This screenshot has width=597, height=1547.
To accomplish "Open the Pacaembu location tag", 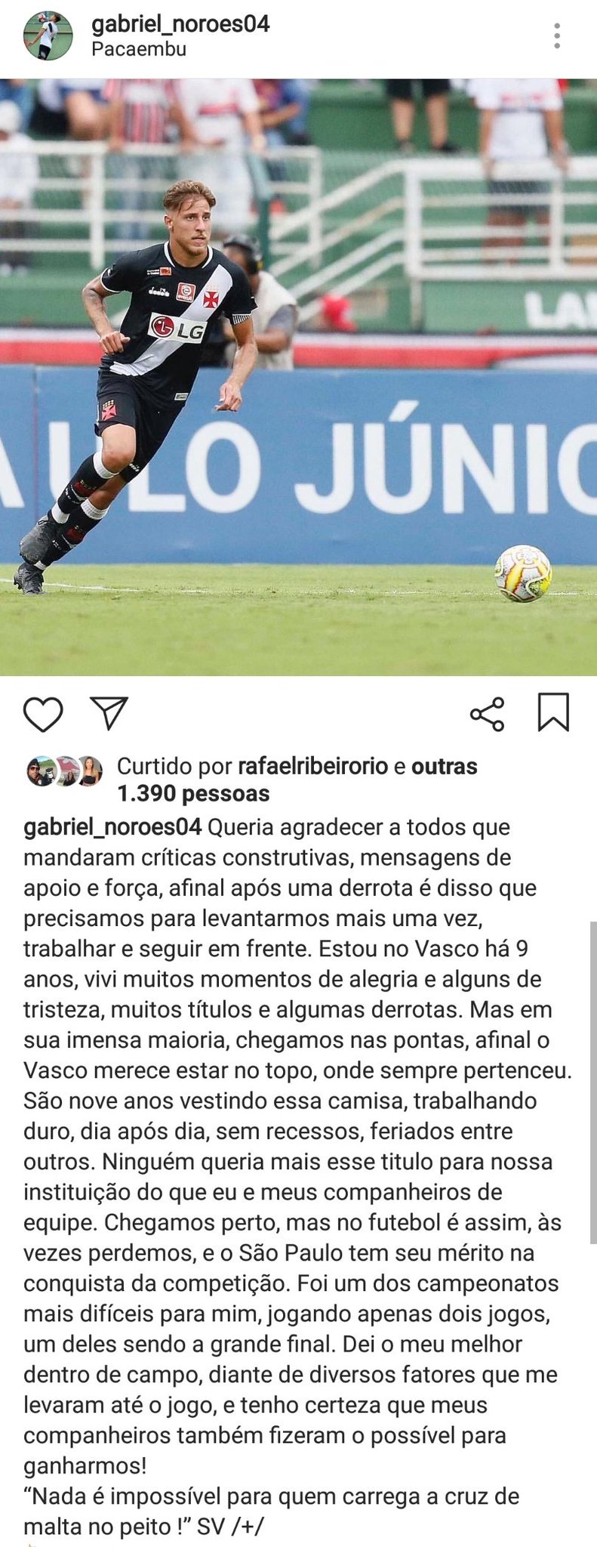I will [x=139, y=49].
